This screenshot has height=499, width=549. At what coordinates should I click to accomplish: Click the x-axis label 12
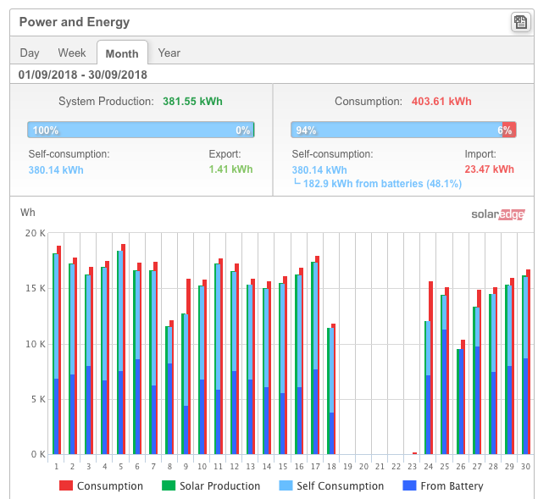(x=234, y=467)
